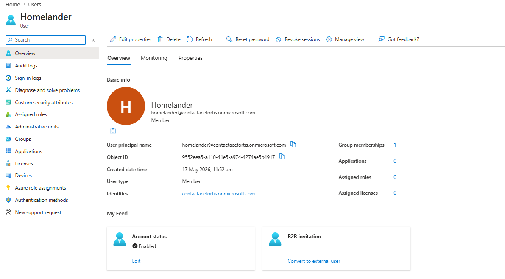Click the Groups sidebar icon
This screenshot has width=505, height=279.
(8, 139)
